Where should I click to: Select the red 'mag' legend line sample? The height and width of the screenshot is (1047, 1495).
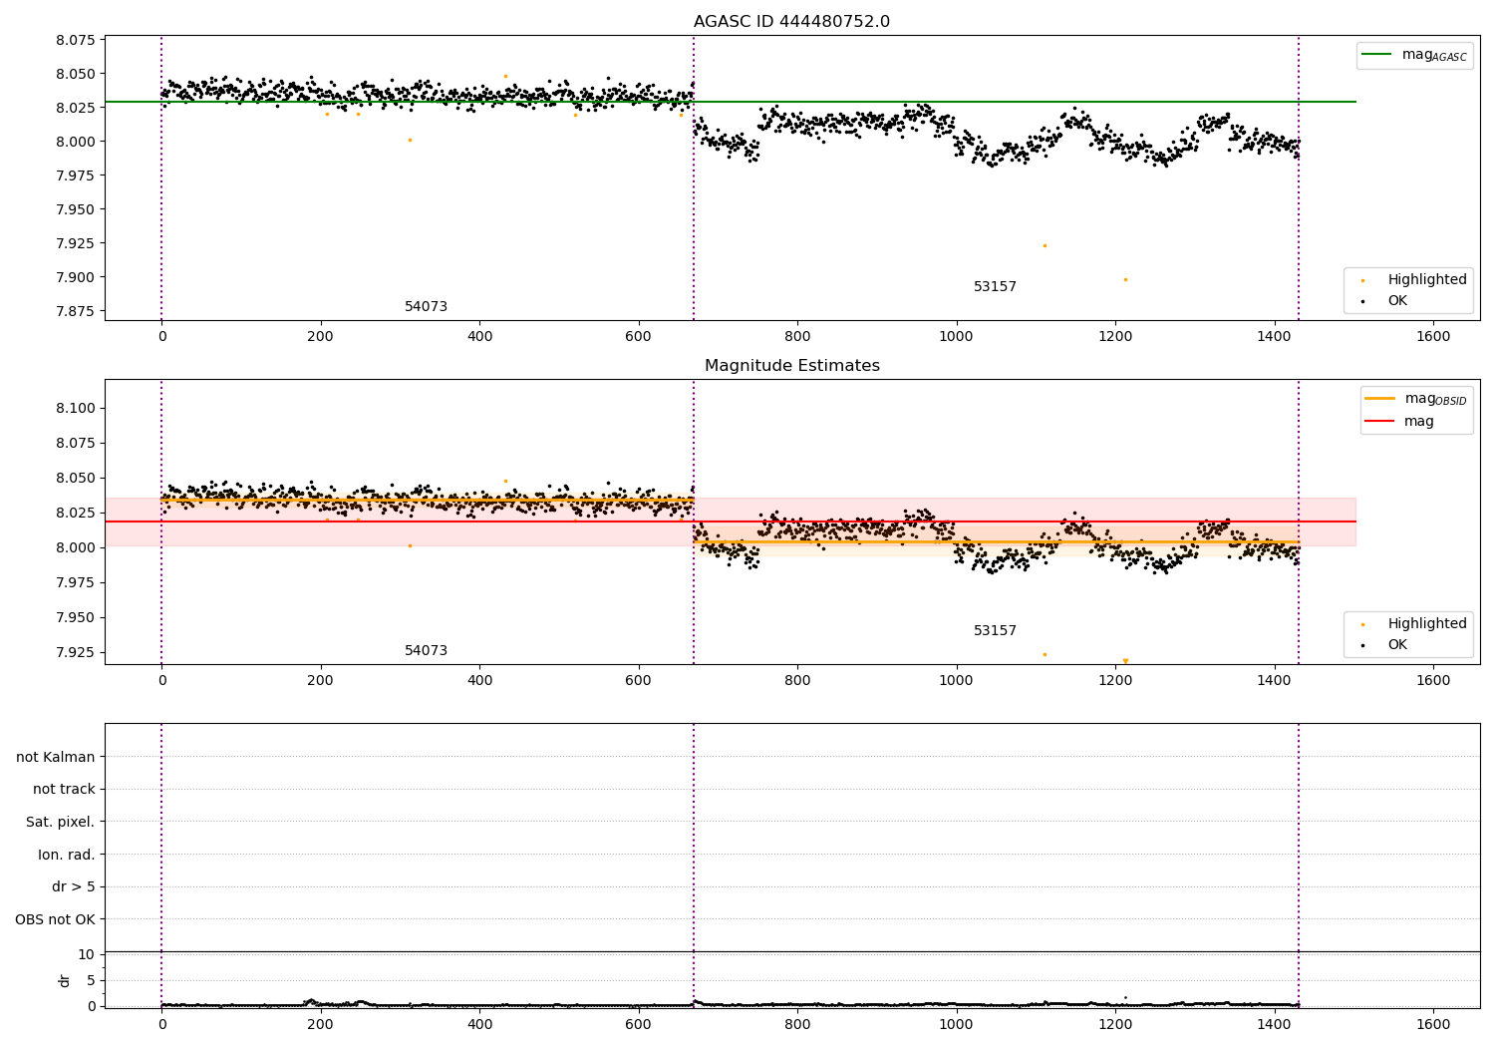pos(1380,421)
